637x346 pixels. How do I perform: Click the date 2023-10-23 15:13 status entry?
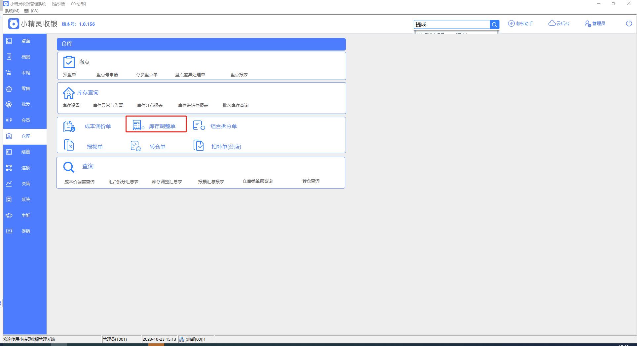pos(159,339)
